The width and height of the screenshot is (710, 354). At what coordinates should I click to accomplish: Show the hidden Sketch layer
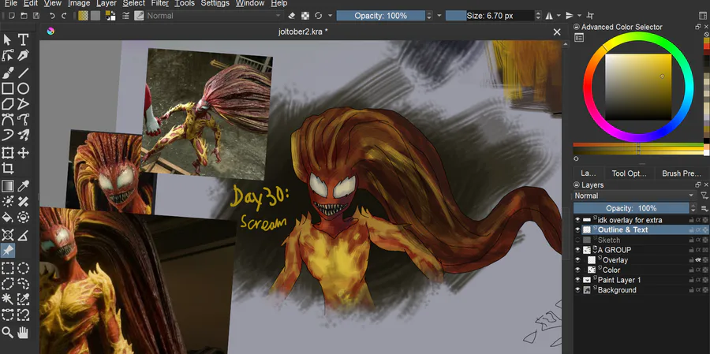(x=577, y=240)
